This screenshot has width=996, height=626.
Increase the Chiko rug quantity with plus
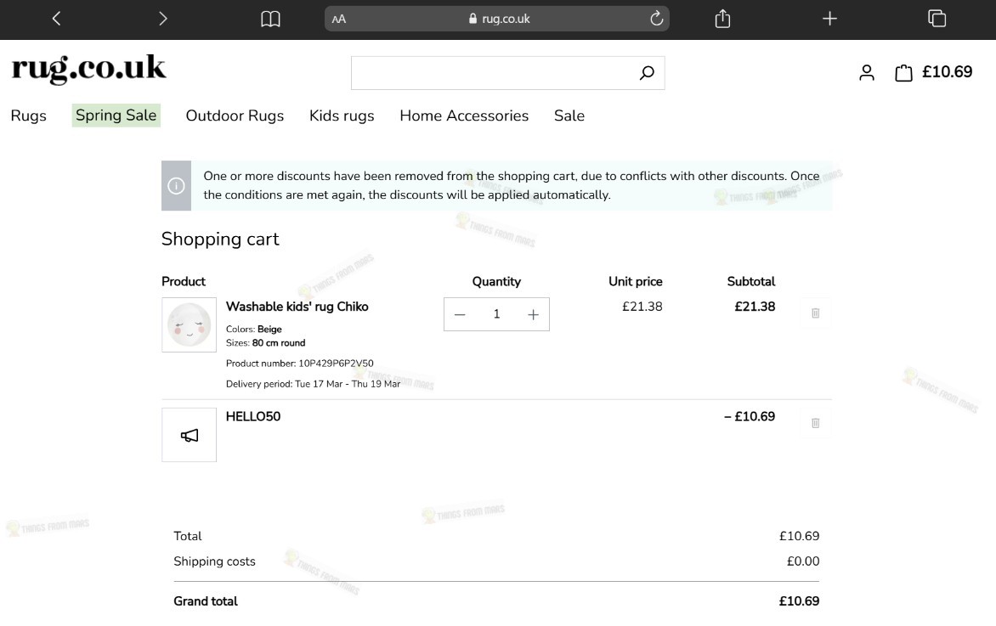pos(533,314)
